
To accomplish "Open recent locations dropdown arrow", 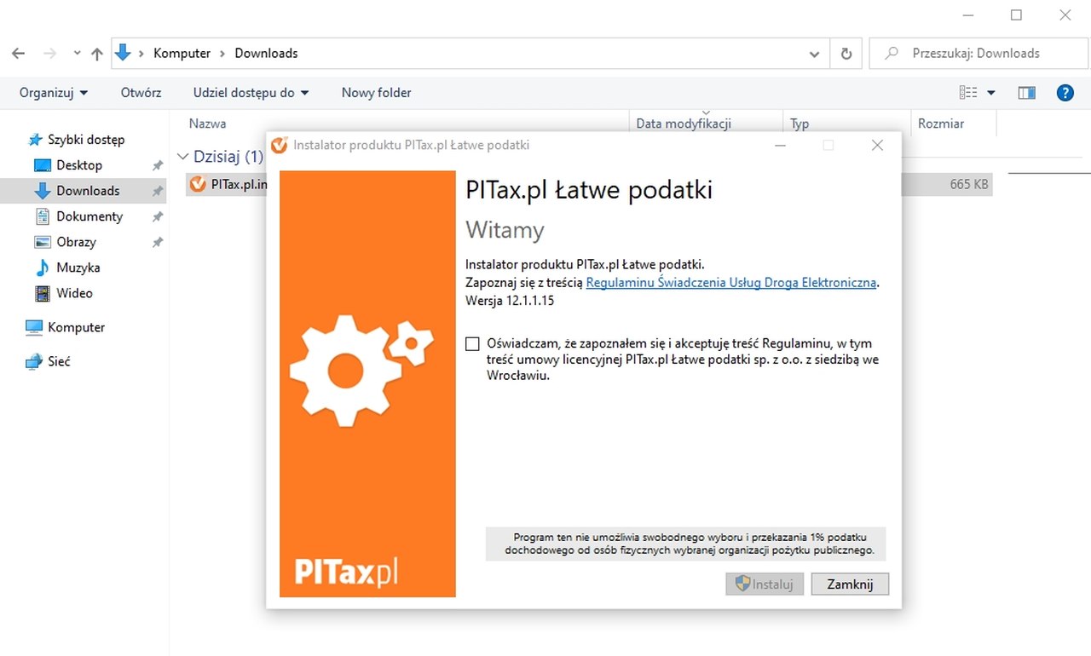I will (x=77, y=53).
